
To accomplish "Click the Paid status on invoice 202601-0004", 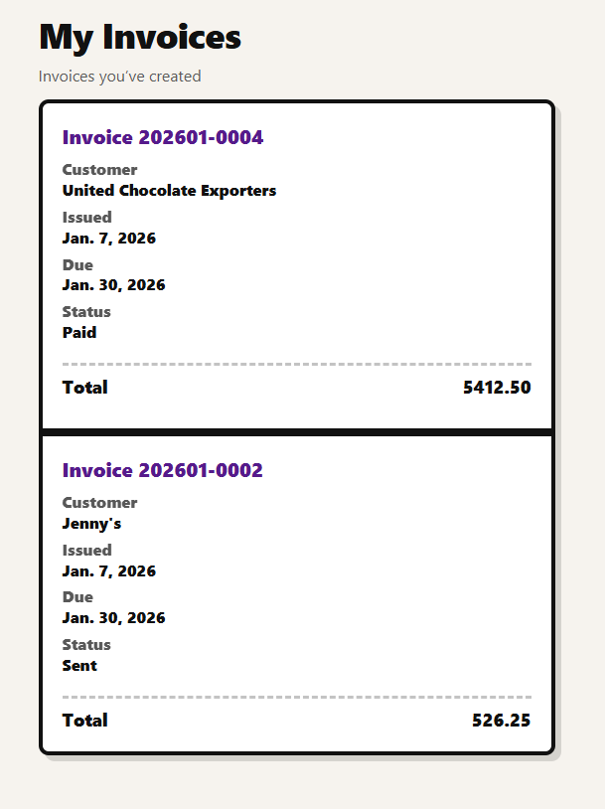I will pyautogui.click(x=79, y=332).
